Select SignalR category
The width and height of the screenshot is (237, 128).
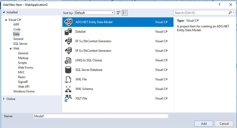coord(23,82)
